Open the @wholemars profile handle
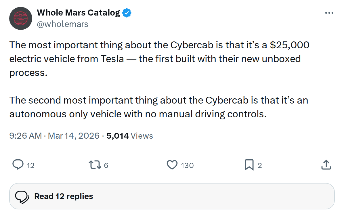The height and width of the screenshot is (214, 344). click(63, 24)
